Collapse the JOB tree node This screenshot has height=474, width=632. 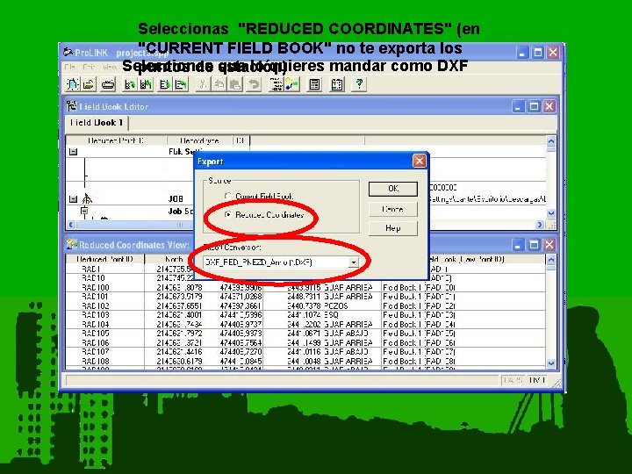coord(73,199)
